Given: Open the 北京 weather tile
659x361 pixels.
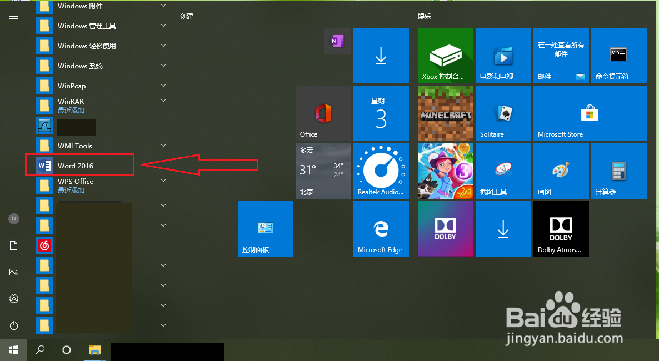Looking at the screenshot, I should (323, 171).
